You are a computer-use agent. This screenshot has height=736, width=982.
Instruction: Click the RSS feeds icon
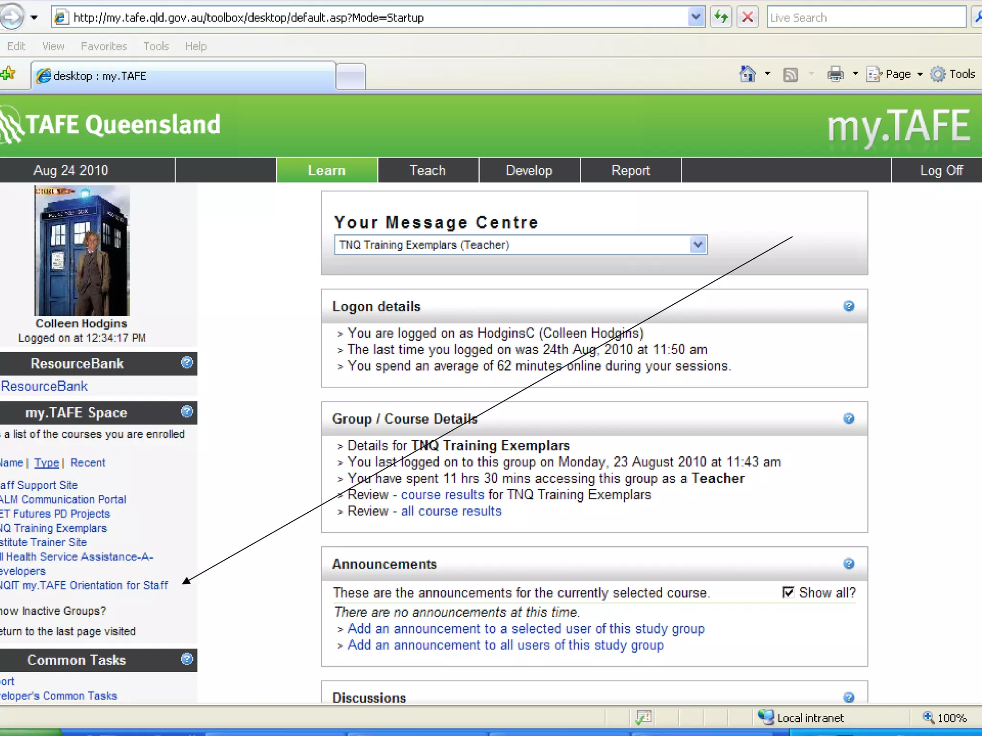coord(790,75)
